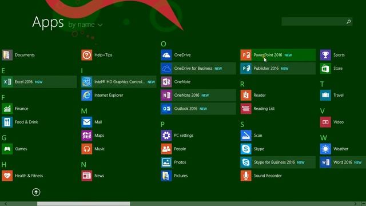Launch OneNote 2016

click(x=198, y=95)
